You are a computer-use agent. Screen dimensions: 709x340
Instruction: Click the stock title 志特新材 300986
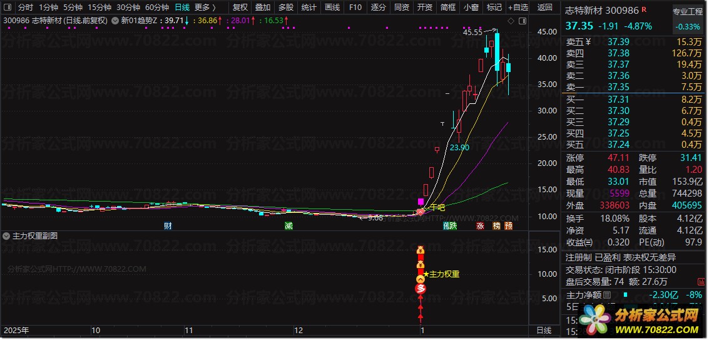pyautogui.click(x=601, y=11)
